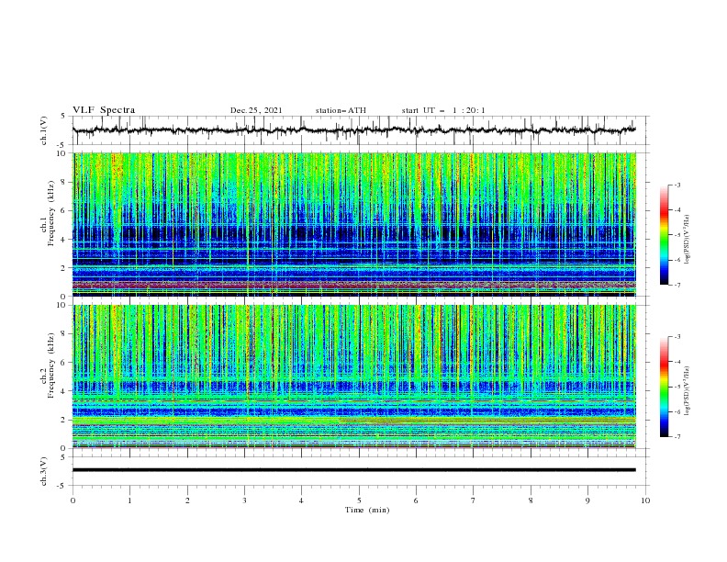Click the "-5" tick on ch.2 color bar
Screen dimensions: 727x562
(x=677, y=387)
